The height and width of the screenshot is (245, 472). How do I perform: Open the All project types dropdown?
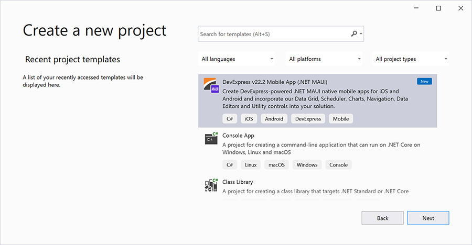[411, 59]
